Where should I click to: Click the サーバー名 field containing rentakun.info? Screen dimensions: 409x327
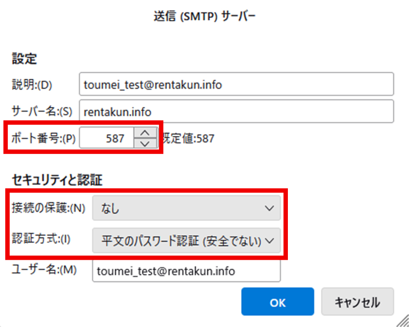[x=236, y=112]
